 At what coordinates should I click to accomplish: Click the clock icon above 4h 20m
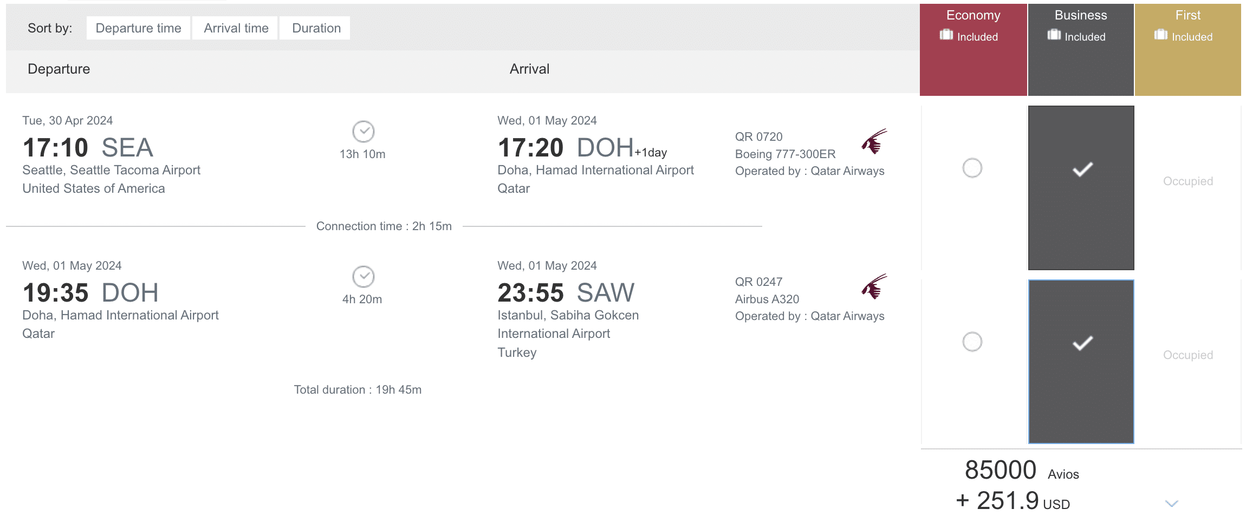pos(363,276)
